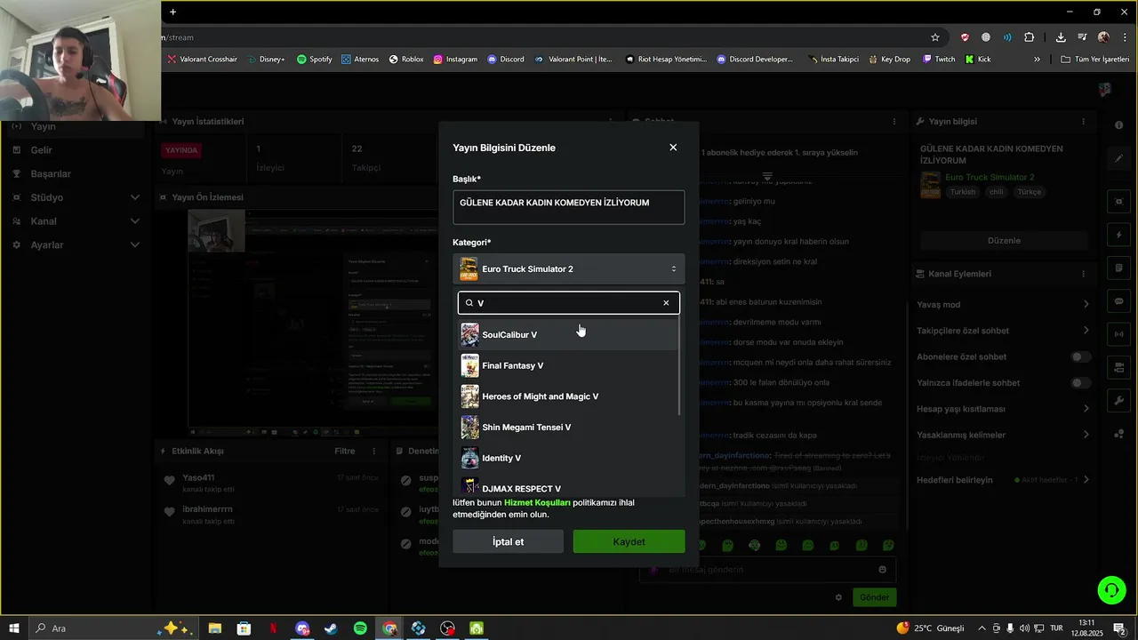Screen dimensions: 1138x640
Task: Open the Valorant Crosshair bookmark
Action: (x=202, y=60)
